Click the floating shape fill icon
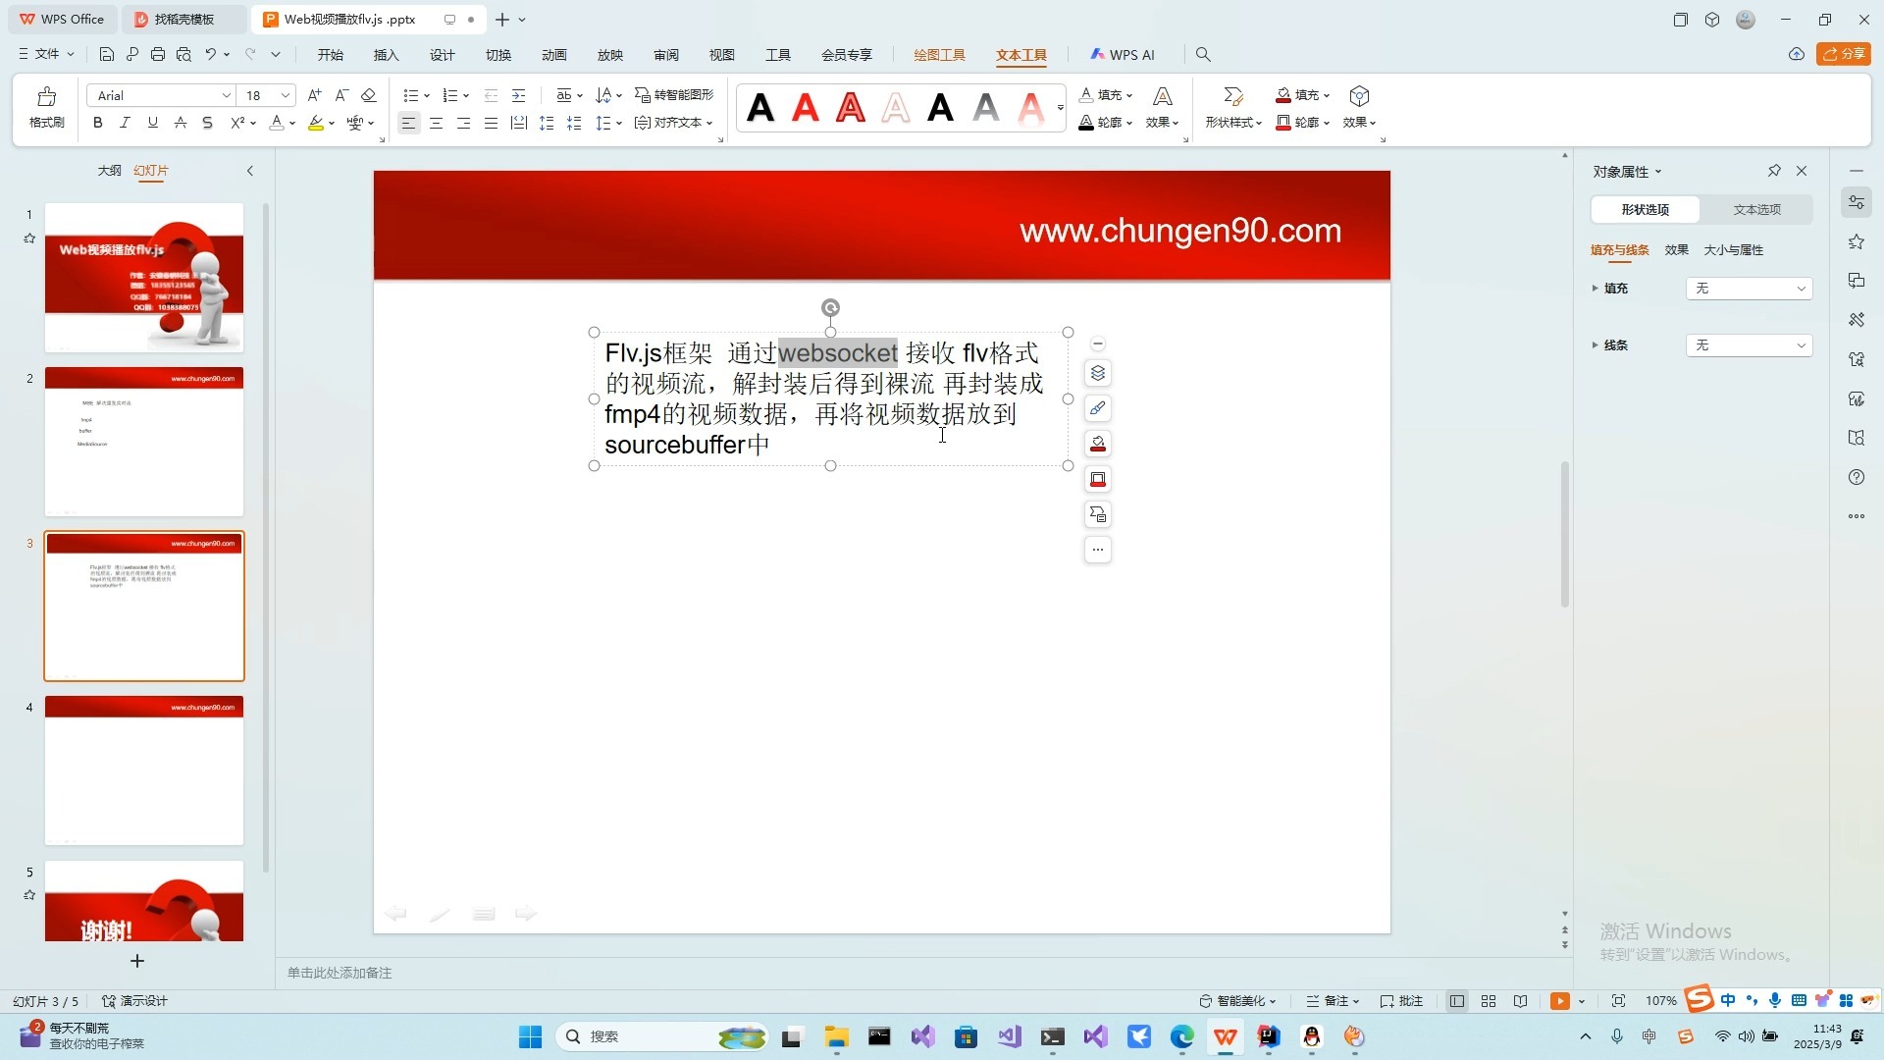This screenshot has width=1884, height=1060. click(x=1098, y=444)
